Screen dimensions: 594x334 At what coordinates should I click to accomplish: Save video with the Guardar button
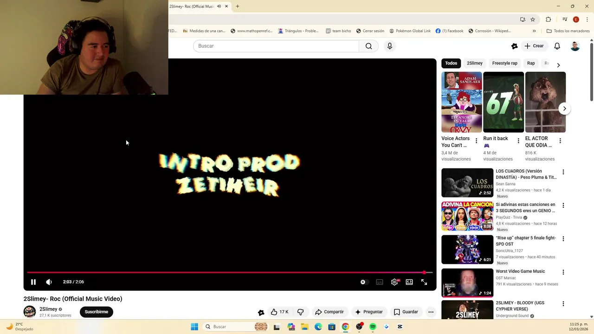(x=406, y=312)
